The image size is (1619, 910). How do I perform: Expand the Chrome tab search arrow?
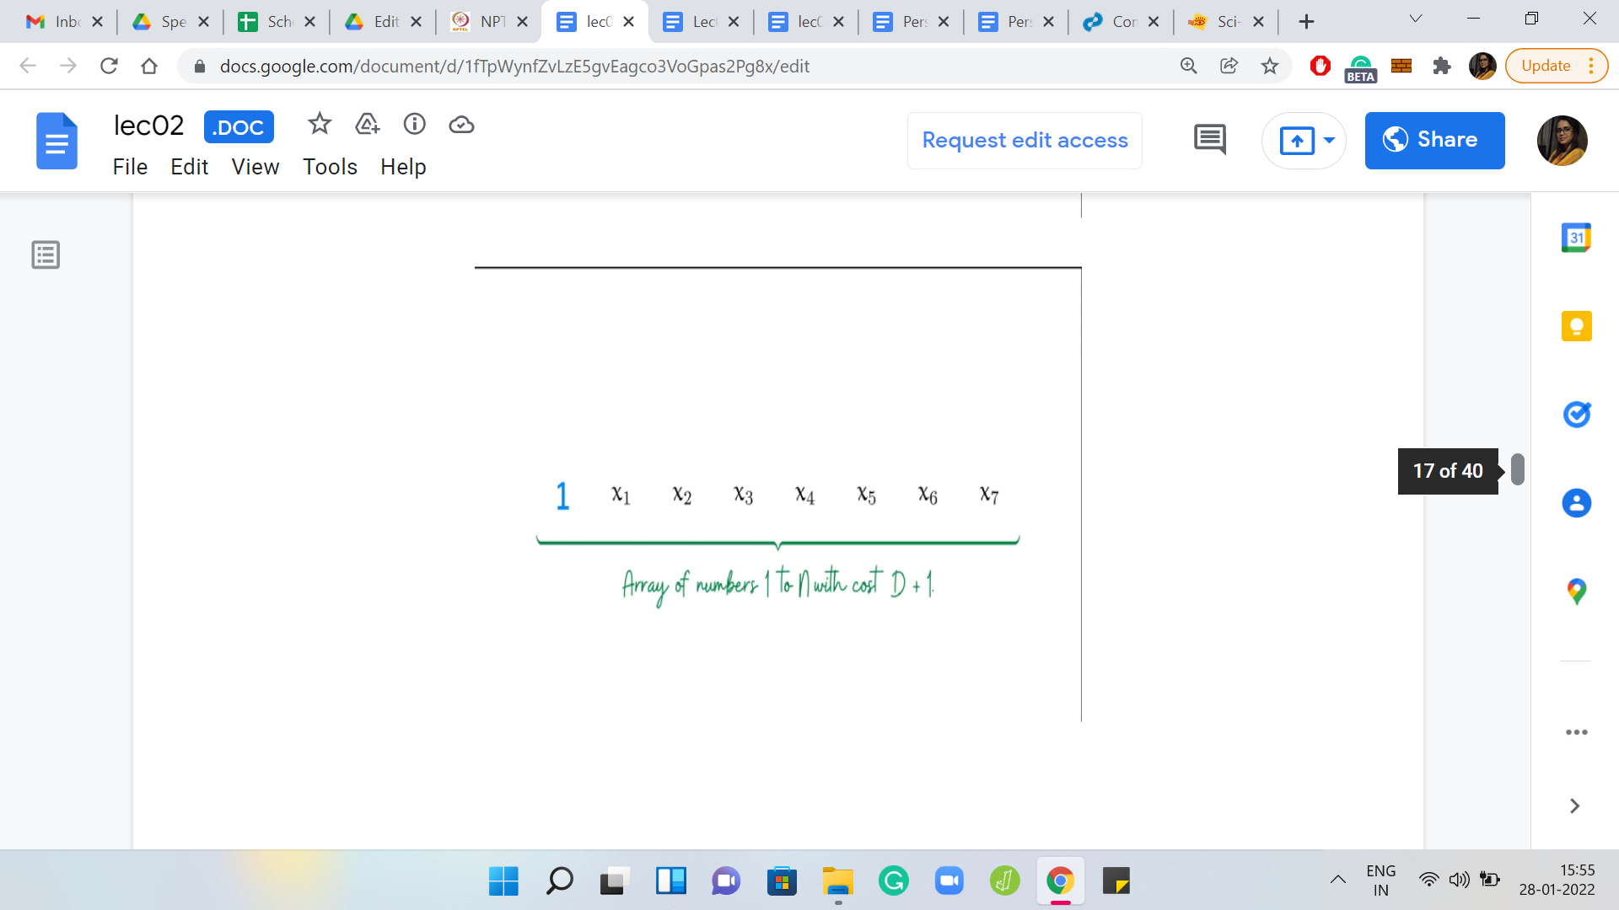1416,19
